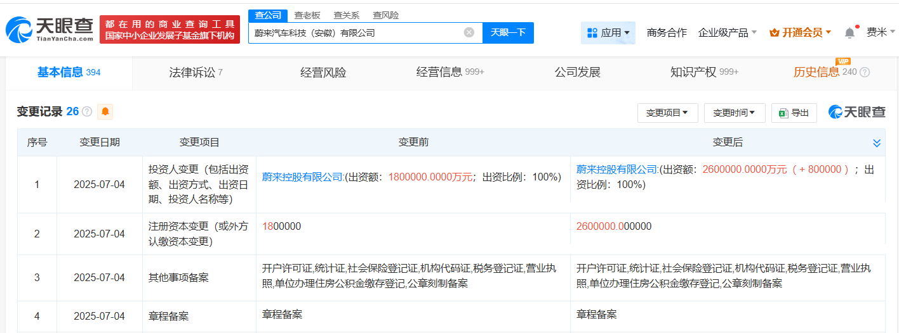899x333 pixels.
Task: Click the 章程备案 item in row 4
Action: click(x=169, y=317)
